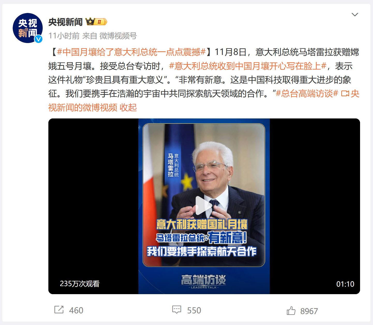The height and width of the screenshot is (325, 373).
Task: Open 央视新闻的微博视频 link
Action: pyautogui.click(x=204, y=101)
